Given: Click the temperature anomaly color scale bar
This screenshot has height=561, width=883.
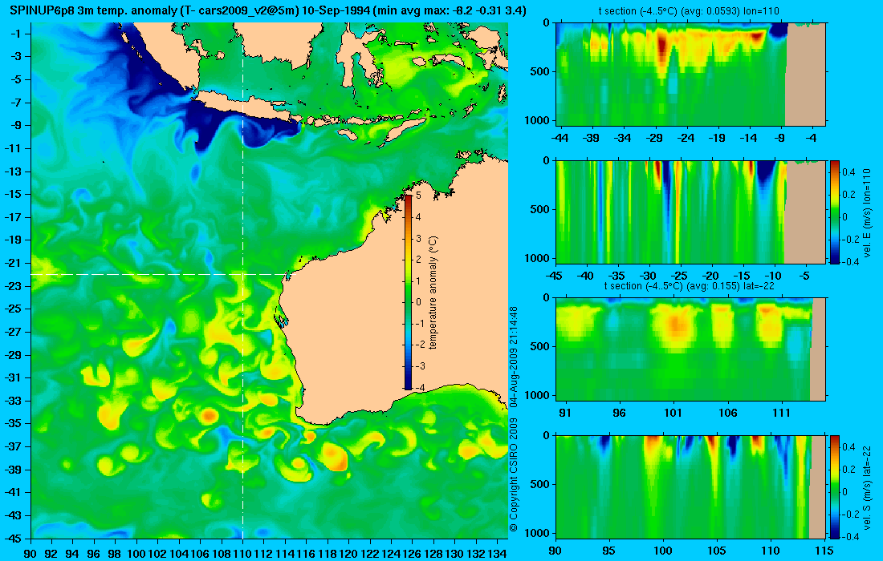Looking at the screenshot, I should (x=409, y=292).
